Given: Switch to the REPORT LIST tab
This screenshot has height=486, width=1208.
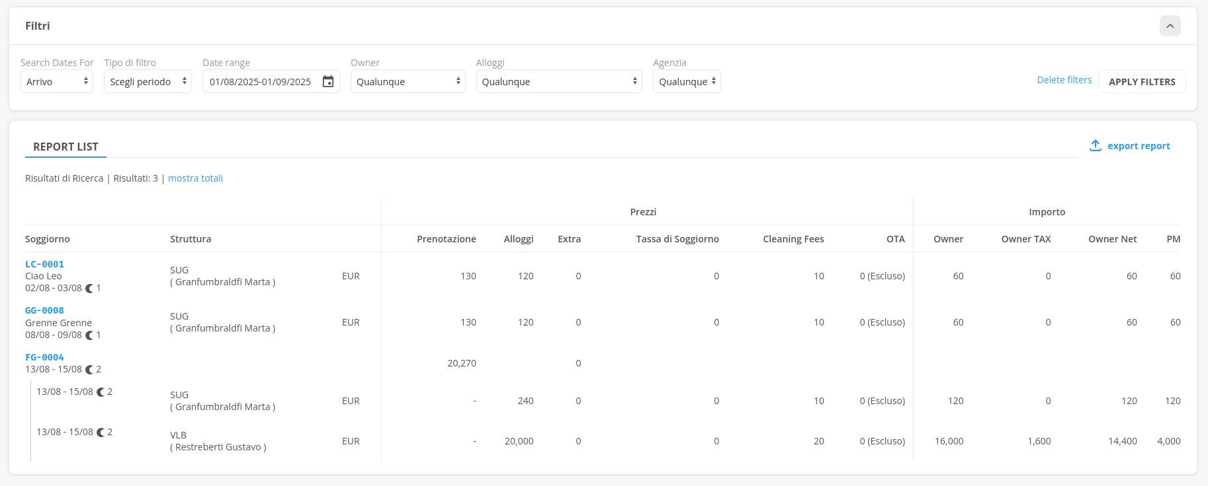Looking at the screenshot, I should pos(65,147).
